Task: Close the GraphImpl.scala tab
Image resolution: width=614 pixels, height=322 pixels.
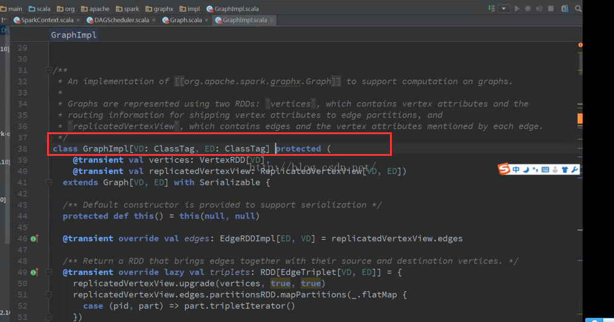Action: [x=271, y=20]
